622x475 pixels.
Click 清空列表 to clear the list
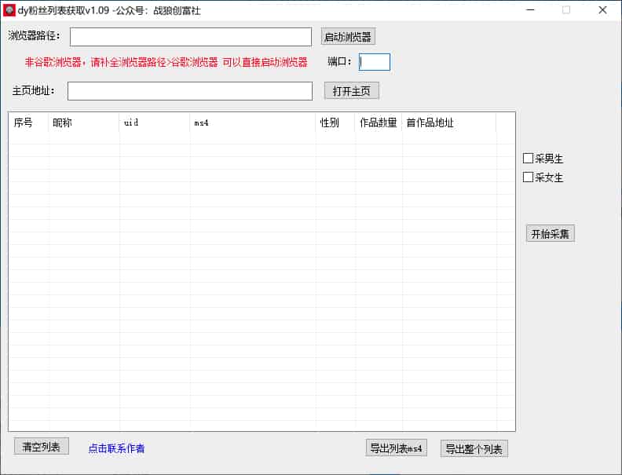pyautogui.click(x=42, y=447)
